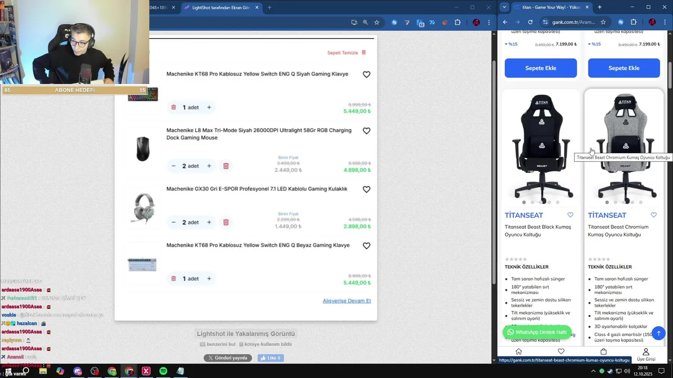The height and width of the screenshot is (378, 673).
Task: Click the Gönderi yayınla post button
Action: 228,358
